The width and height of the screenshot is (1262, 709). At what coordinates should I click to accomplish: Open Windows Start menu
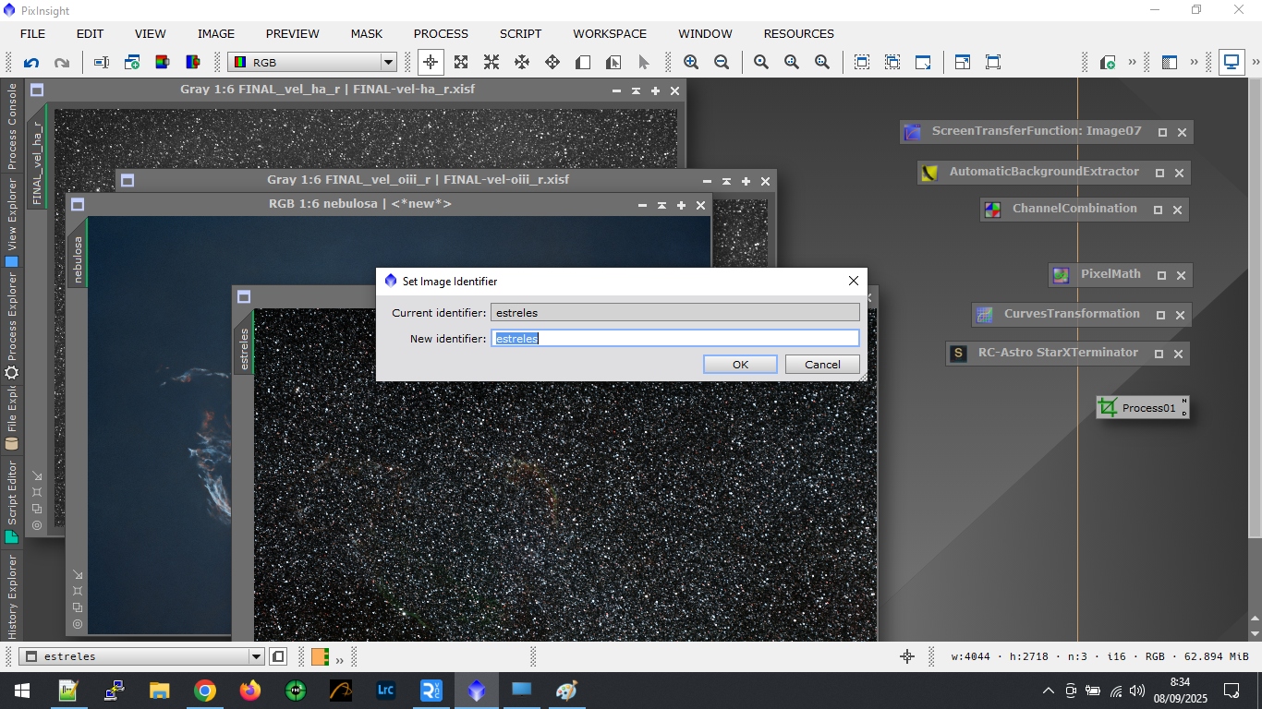coord(21,691)
